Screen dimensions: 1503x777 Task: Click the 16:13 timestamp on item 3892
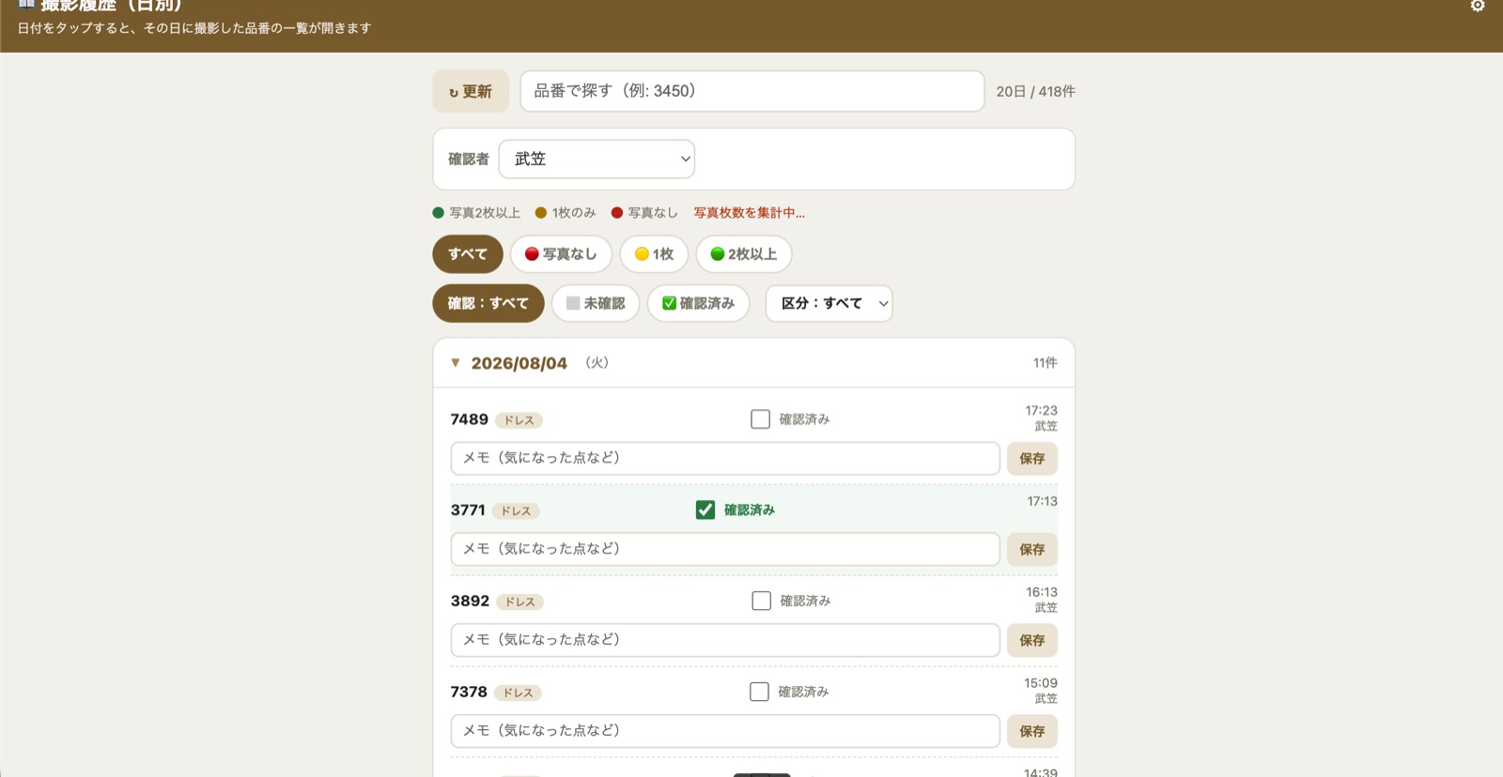tap(1042, 592)
